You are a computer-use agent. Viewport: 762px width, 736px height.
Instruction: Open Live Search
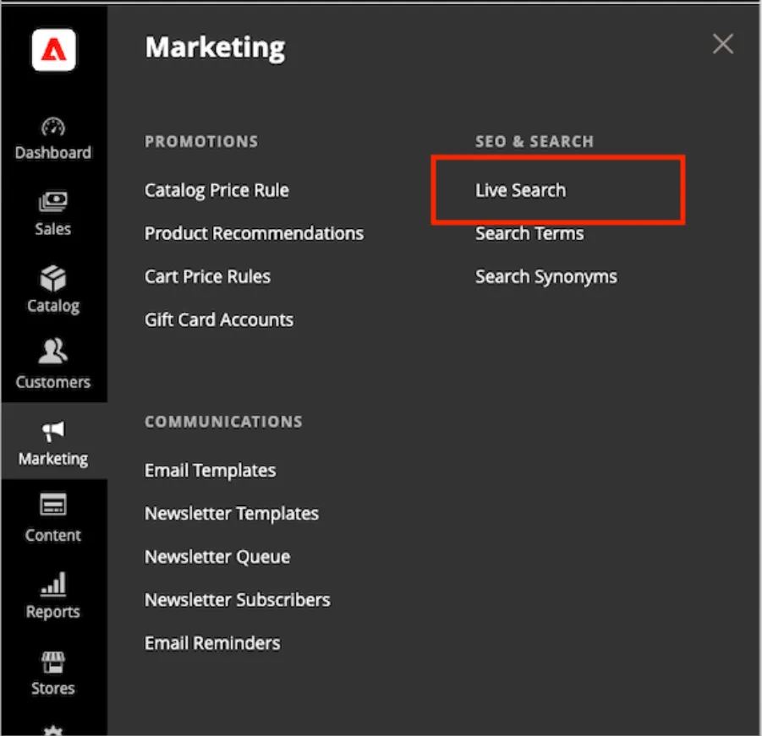tap(520, 190)
